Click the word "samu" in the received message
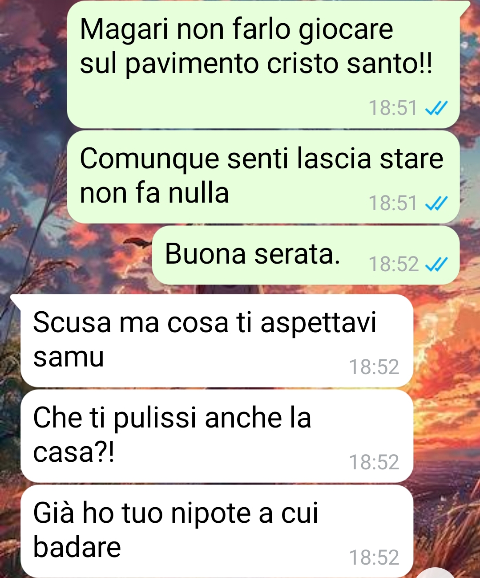The height and width of the screenshot is (578, 480). 69,357
